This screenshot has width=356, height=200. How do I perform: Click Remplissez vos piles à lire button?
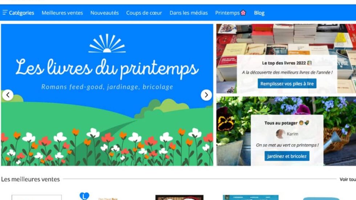tap(287, 84)
